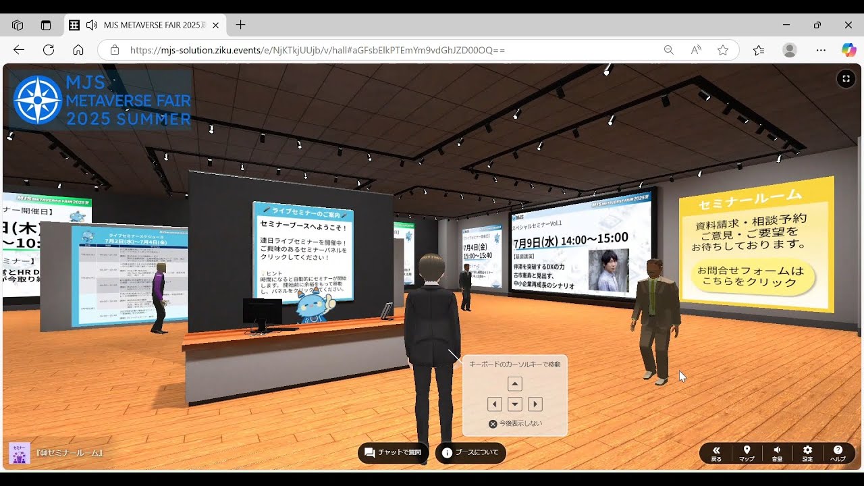Open ヘルプ help
The height and width of the screenshot is (486, 864).
click(838, 454)
